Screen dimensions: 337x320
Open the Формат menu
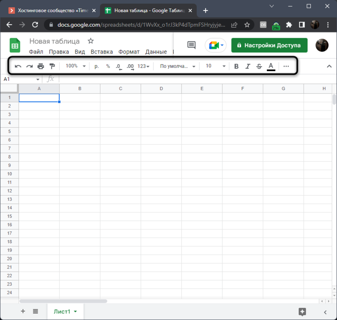click(x=129, y=52)
